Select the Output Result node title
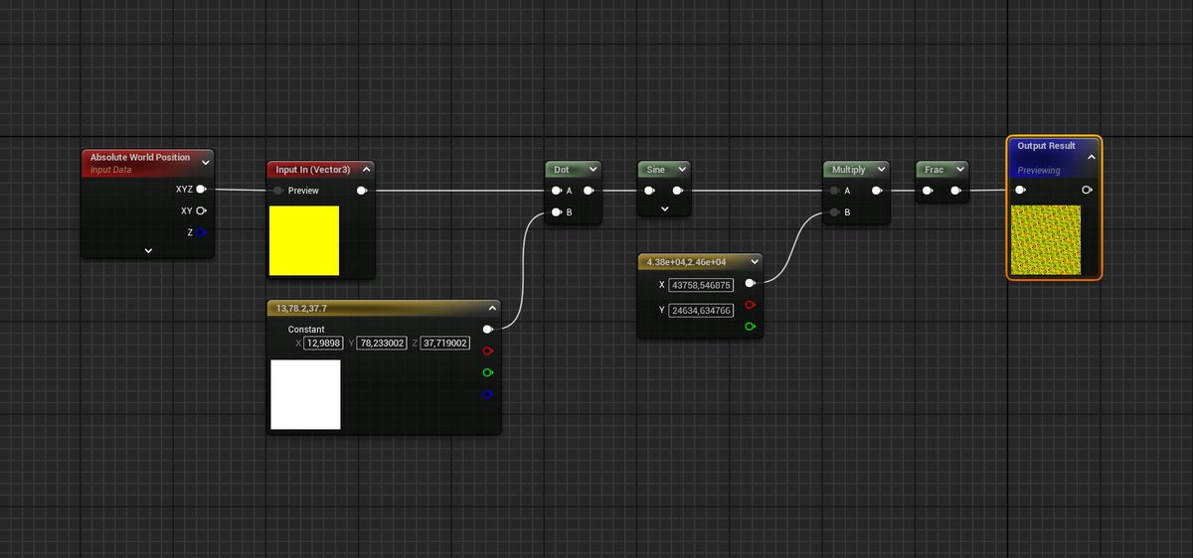This screenshot has height=558, width=1193. [1046, 146]
